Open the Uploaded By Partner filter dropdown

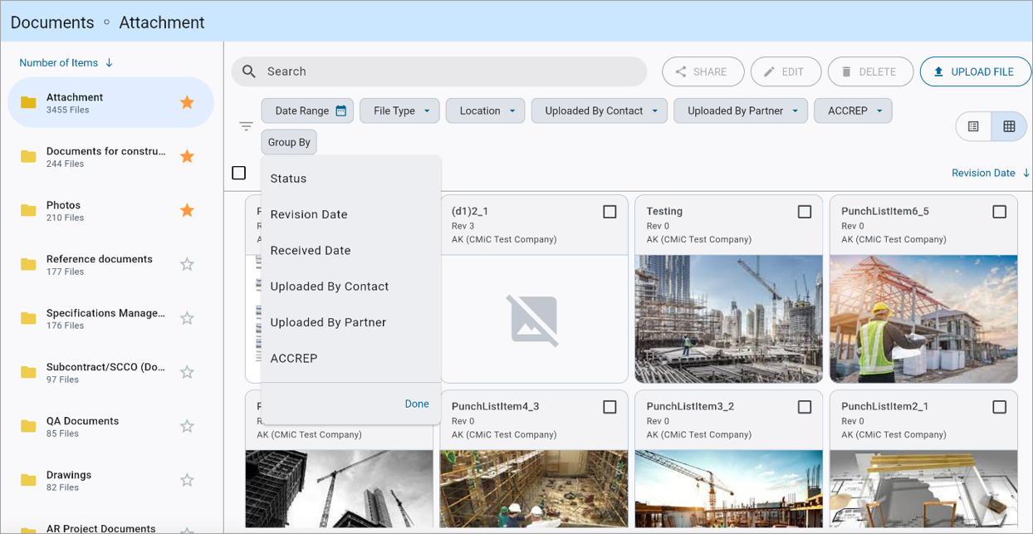point(741,110)
